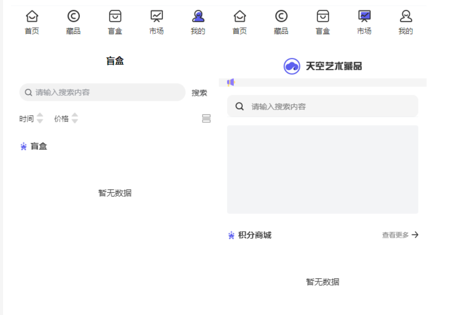
Task: Open 我的 tab in left nav bar
Action: tap(198, 23)
